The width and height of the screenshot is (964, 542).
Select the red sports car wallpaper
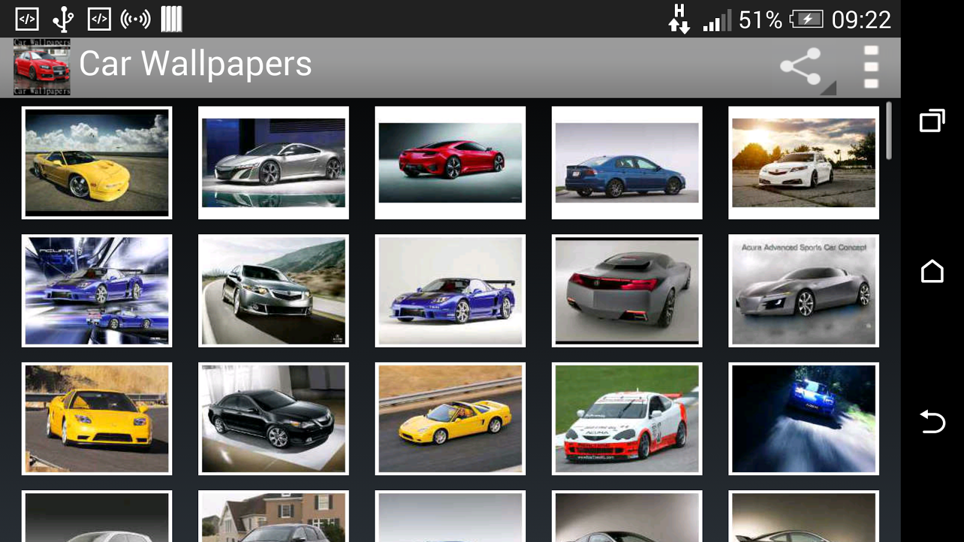point(450,163)
